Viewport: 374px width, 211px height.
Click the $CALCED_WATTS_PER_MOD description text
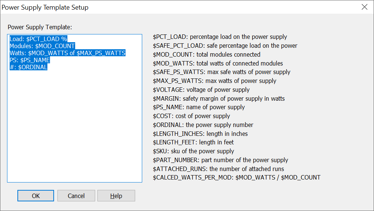237,177
